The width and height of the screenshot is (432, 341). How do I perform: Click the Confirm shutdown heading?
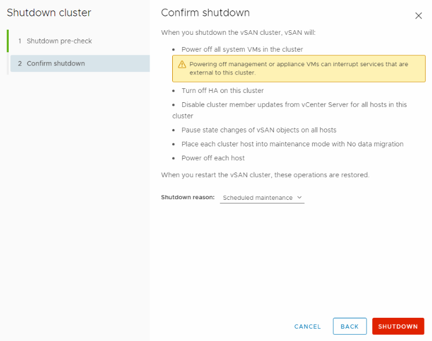pos(205,13)
